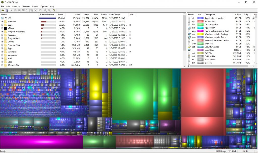Image resolution: width=258 pixels, height=153 pixels.
Task: Click the .msp installer patch icon
Action: click(189, 37)
